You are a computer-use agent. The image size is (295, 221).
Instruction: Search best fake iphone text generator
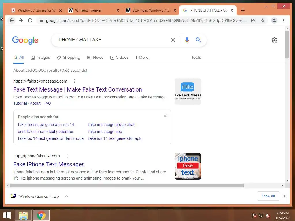click(46, 132)
